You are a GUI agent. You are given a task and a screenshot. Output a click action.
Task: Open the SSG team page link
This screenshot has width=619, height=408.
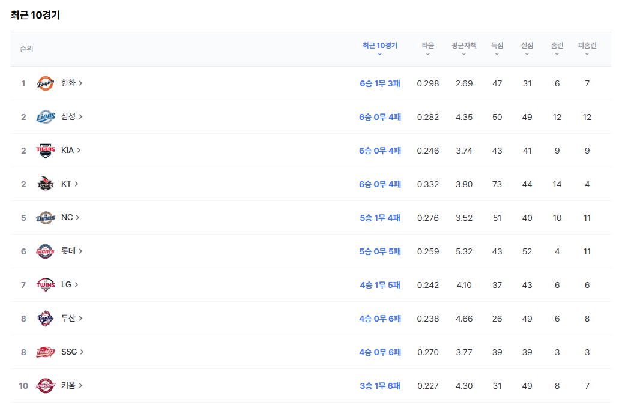point(72,351)
